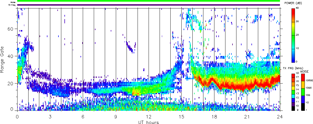Click the NOISE color scale bar
313x124 pixels.
(303, 92)
